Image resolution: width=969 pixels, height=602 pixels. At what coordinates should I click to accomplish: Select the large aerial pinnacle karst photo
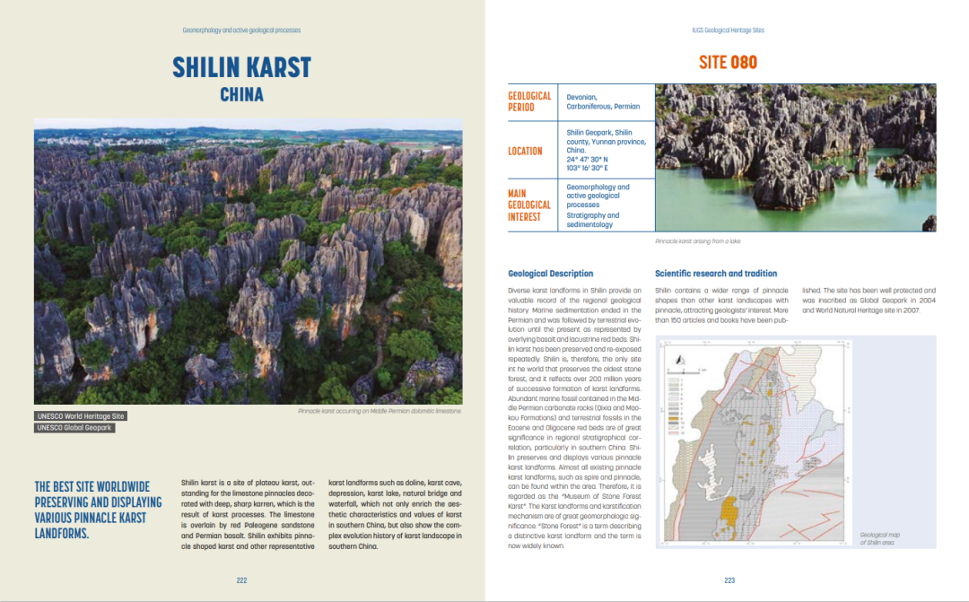click(248, 266)
